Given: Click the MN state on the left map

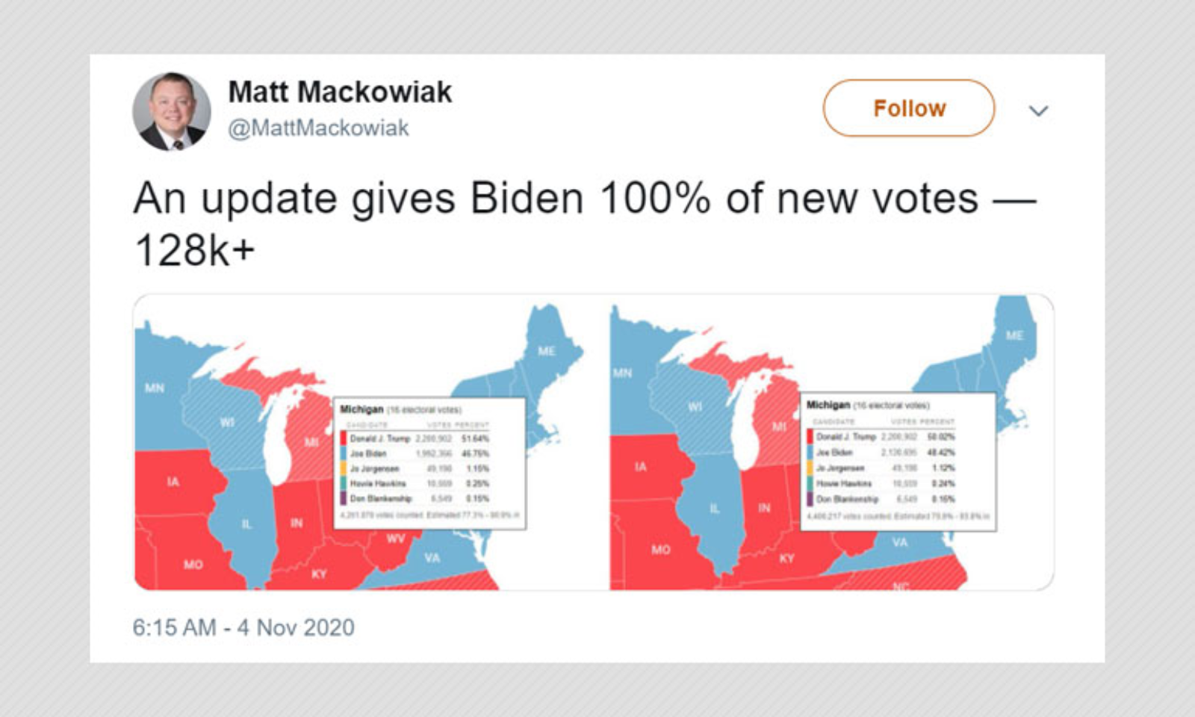Looking at the screenshot, I should tap(155, 388).
